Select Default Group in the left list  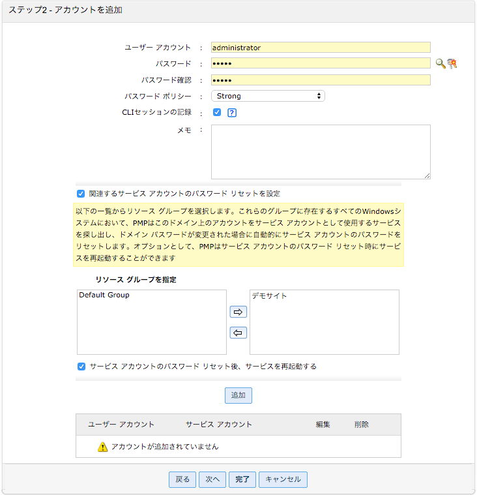[x=104, y=295]
